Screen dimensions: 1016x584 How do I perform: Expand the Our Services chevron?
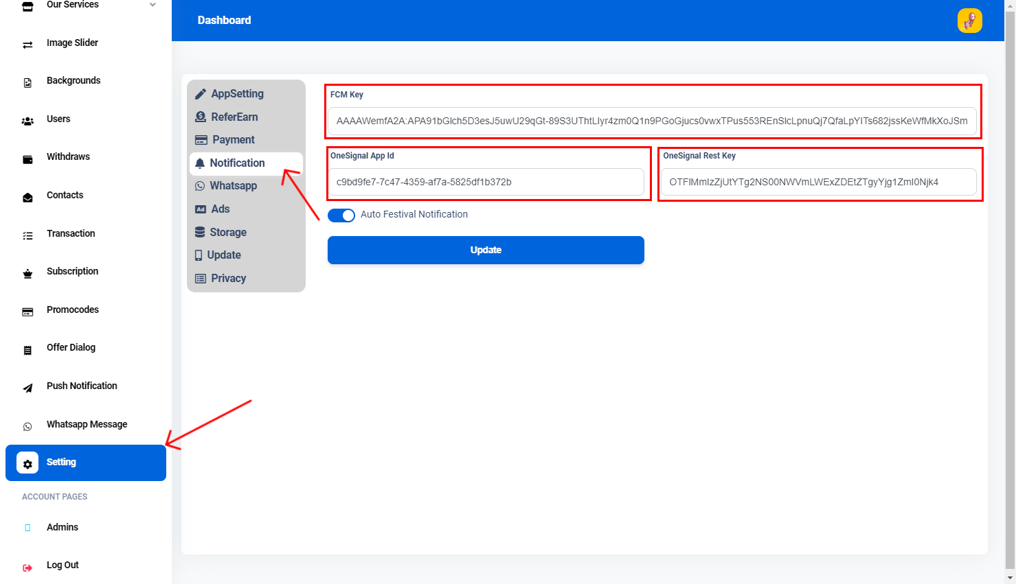pyautogui.click(x=153, y=5)
